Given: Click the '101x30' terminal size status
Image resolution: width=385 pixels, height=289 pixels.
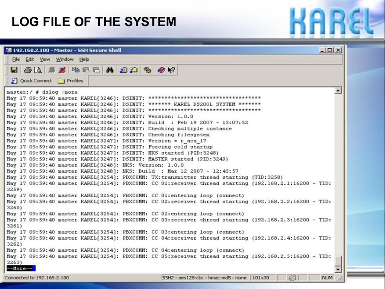Looking at the screenshot, I should [x=261, y=278].
